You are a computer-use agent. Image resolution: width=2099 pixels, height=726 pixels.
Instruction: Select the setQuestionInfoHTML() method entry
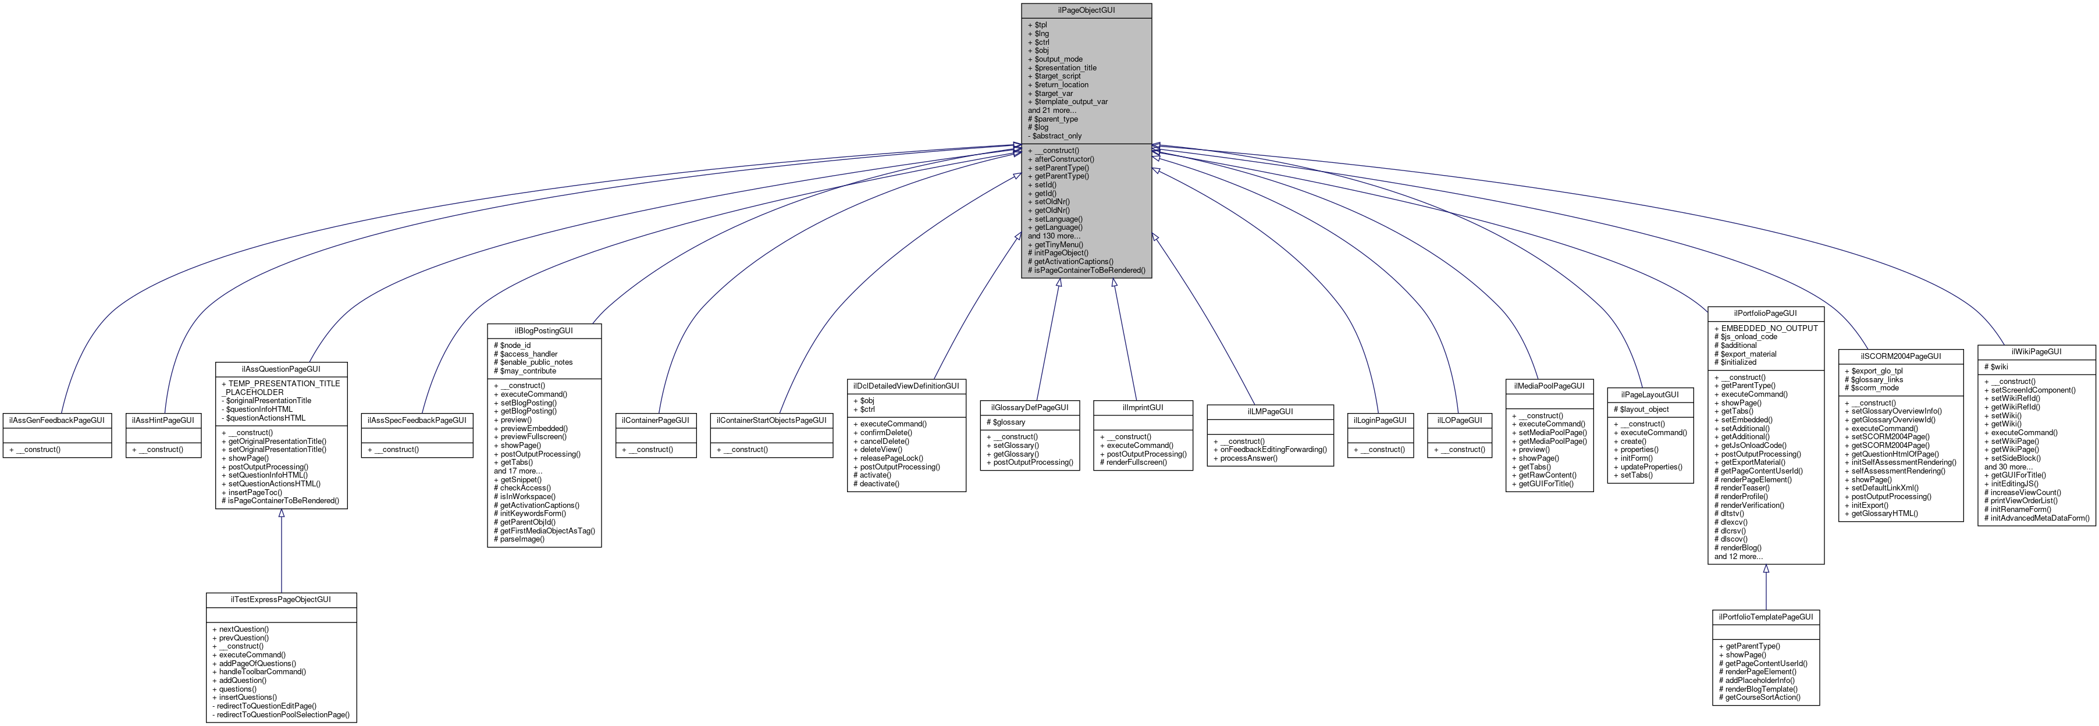click(x=265, y=475)
